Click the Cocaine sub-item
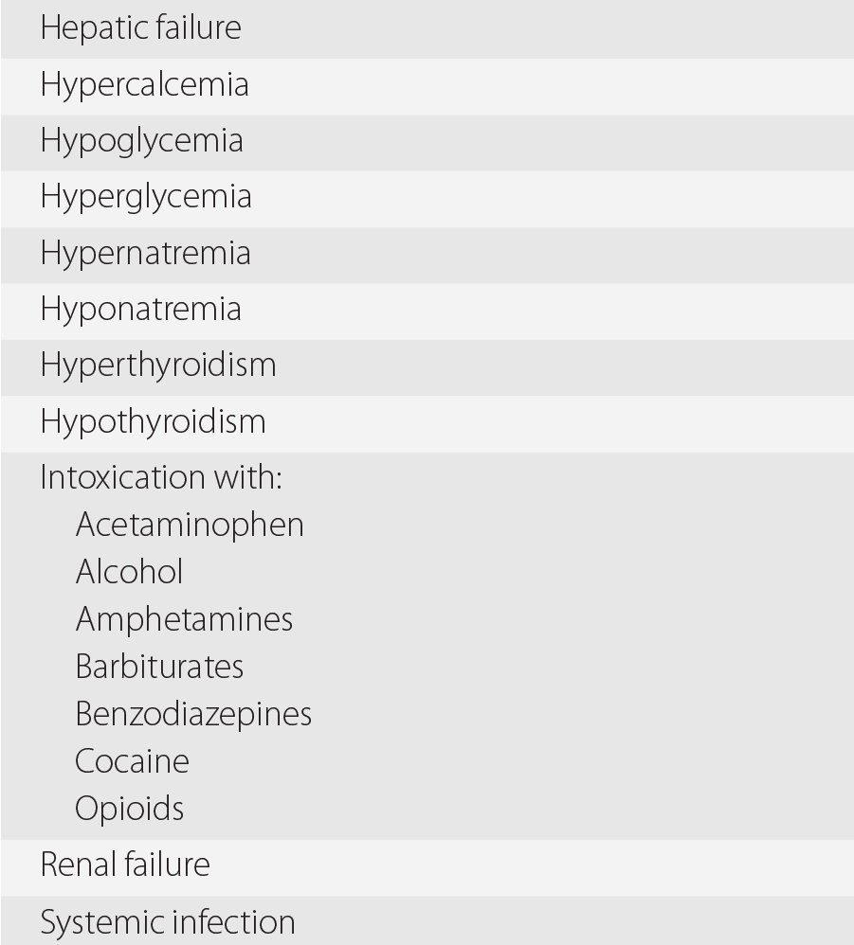Viewport: 854px width, 945px height. click(132, 761)
